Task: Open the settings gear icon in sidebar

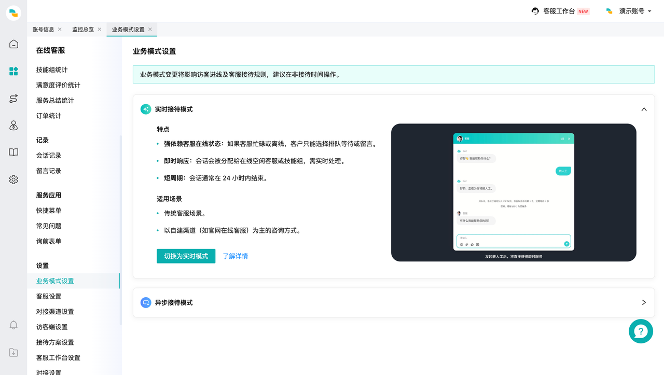Action: click(13, 179)
